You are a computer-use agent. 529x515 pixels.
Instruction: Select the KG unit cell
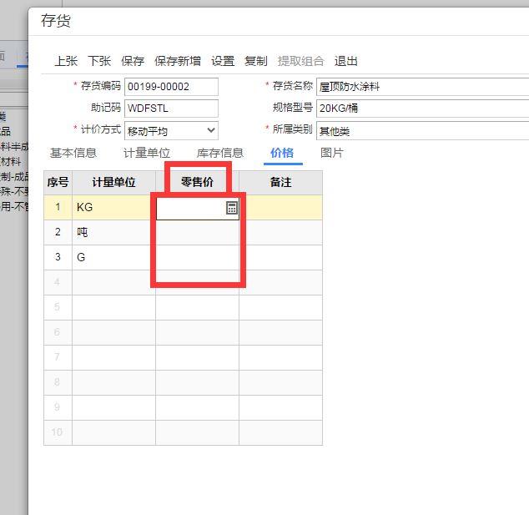pyautogui.click(x=113, y=207)
